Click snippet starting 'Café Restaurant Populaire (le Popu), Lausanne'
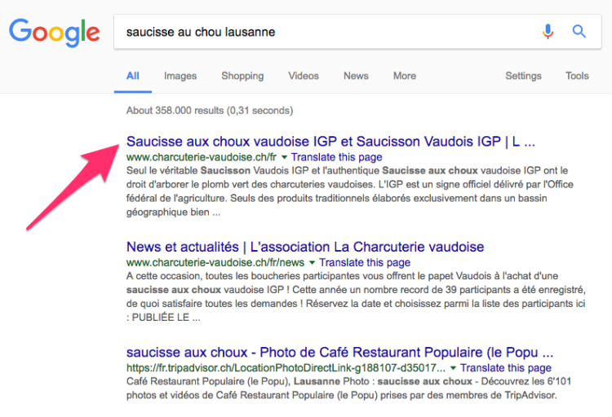 [x=348, y=388]
